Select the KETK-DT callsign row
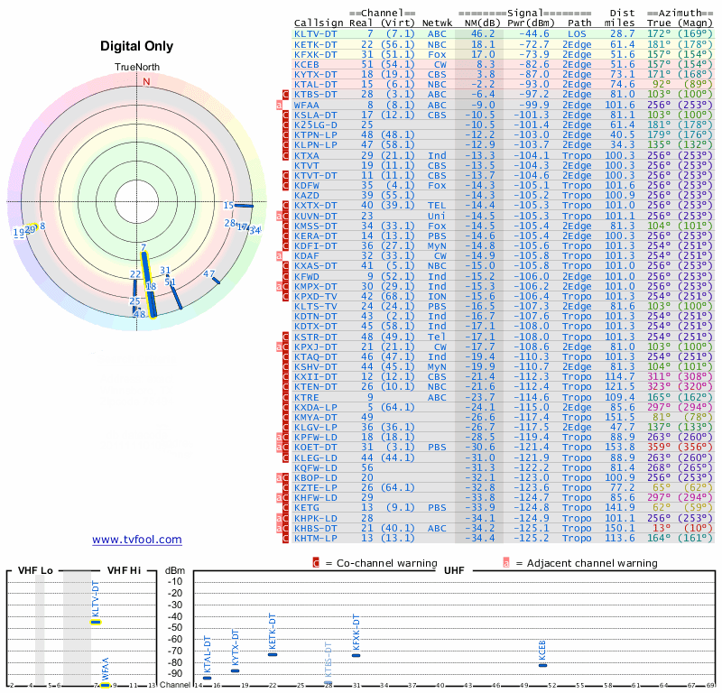Screen dimensions: 722x693 click(x=315, y=44)
